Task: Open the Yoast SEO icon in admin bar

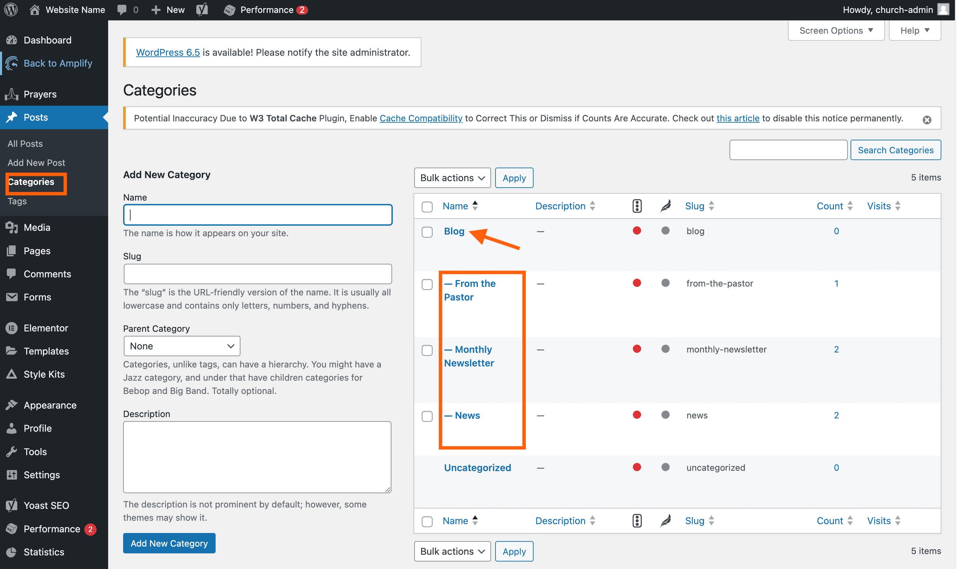Action: (x=202, y=10)
